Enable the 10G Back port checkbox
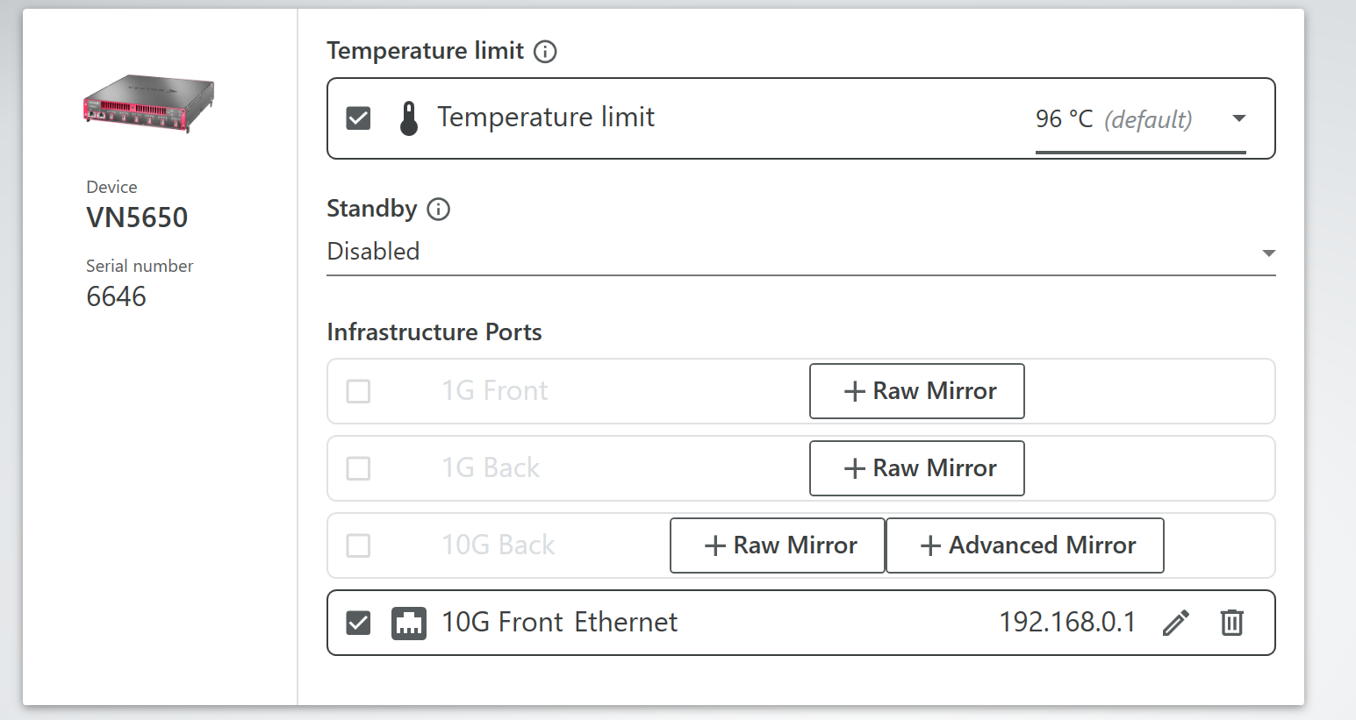Viewport: 1356px width, 720px height. pos(358,545)
